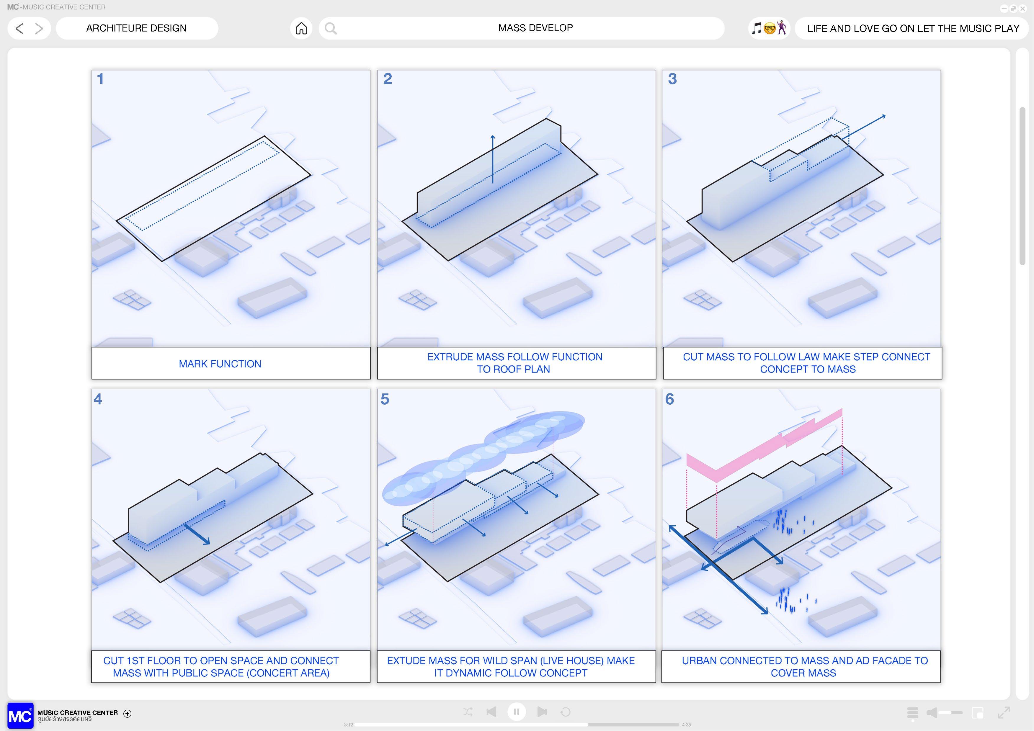Viewport: 1034px width, 731px height.
Task: Toggle shuffle playback
Action: [468, 712]
